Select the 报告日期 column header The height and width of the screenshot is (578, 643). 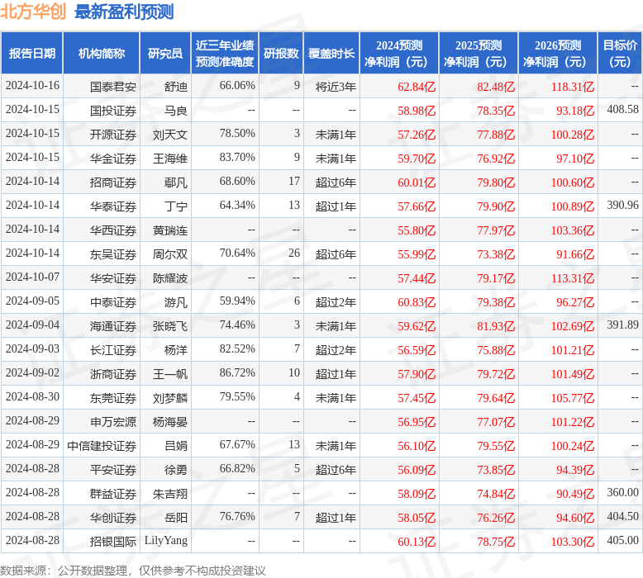click(32, 53)
